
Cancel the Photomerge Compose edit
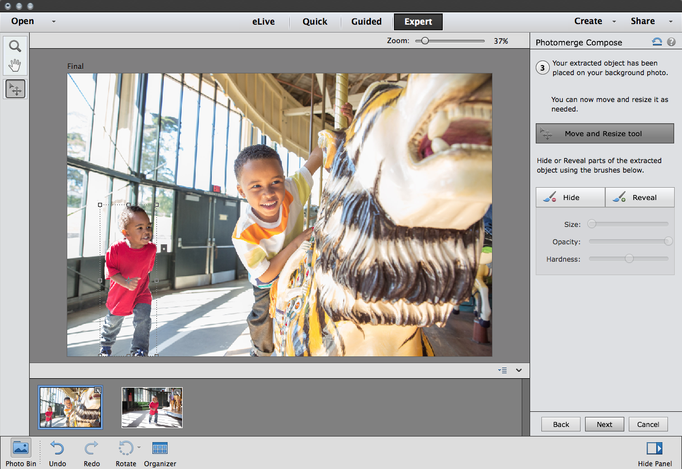(648, 424)
